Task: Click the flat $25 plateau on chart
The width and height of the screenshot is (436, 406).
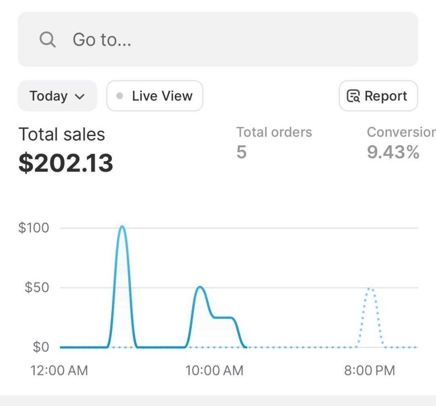Action: click(x=223, y=318)
